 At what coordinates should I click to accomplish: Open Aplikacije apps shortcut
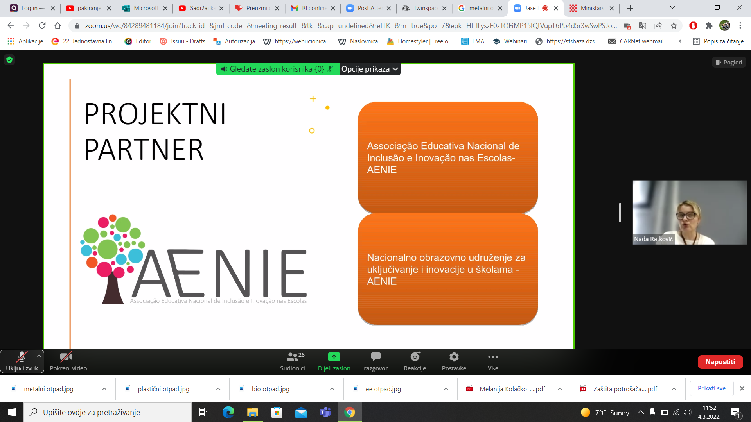click(x=25, y=41)
